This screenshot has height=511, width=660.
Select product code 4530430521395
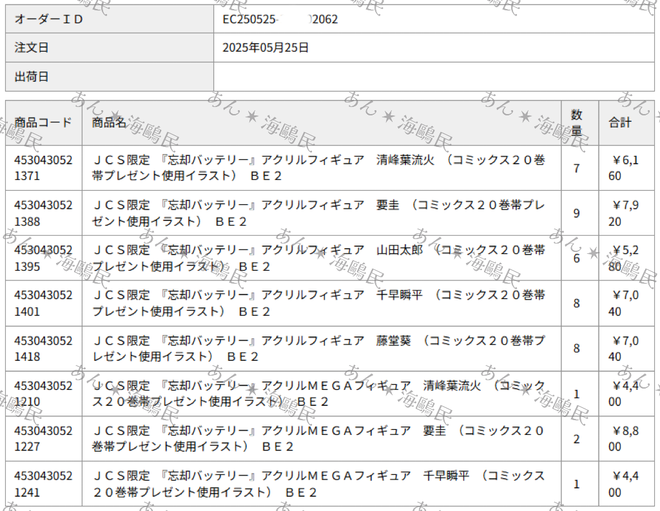(43, 258)
